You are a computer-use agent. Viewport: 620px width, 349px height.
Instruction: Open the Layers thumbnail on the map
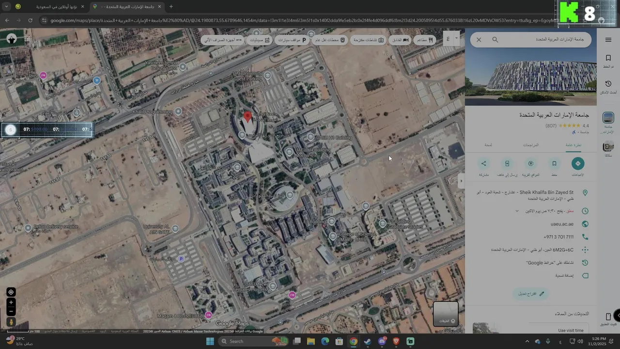point(445,314)
